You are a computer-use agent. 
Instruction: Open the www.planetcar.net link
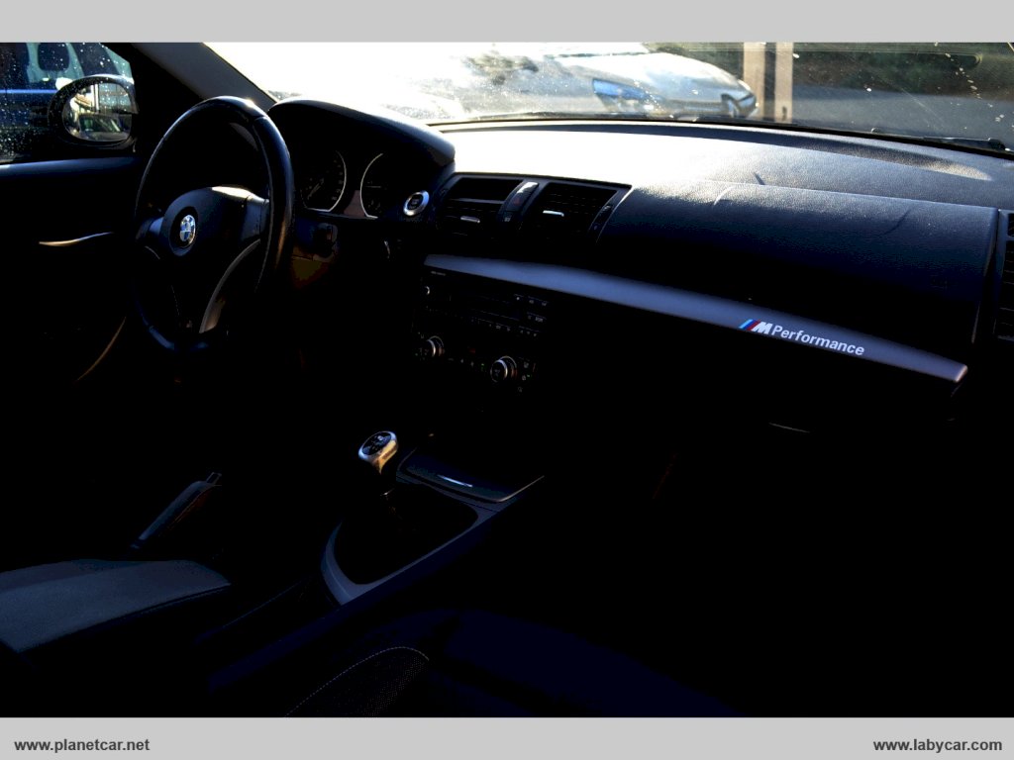pyautogui.click(x=81, y=745)
